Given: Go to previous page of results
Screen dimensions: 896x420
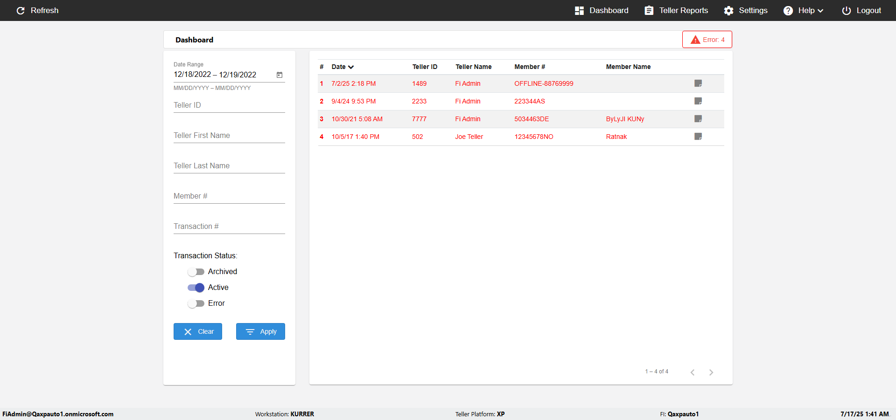Looking at the screenshot, I should pyautogui.click(x=693, y=372).
